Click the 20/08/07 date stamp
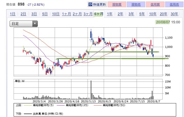Screen dimensions: 184x117 [x=163, y=22]
